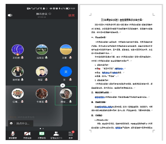
Task: Select 王忆佳's purple avatar
Action: [x=18, y=49]
